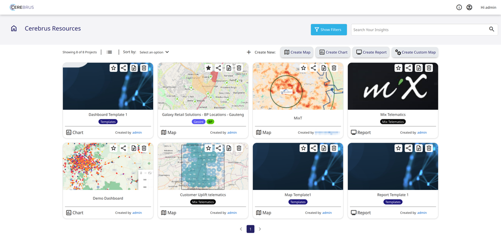Delete the Dashboard Template 1 card

(144, 68)
